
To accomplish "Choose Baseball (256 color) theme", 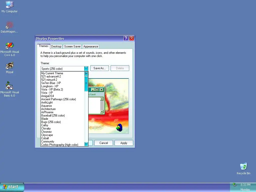I will click(x=62, y=115).
